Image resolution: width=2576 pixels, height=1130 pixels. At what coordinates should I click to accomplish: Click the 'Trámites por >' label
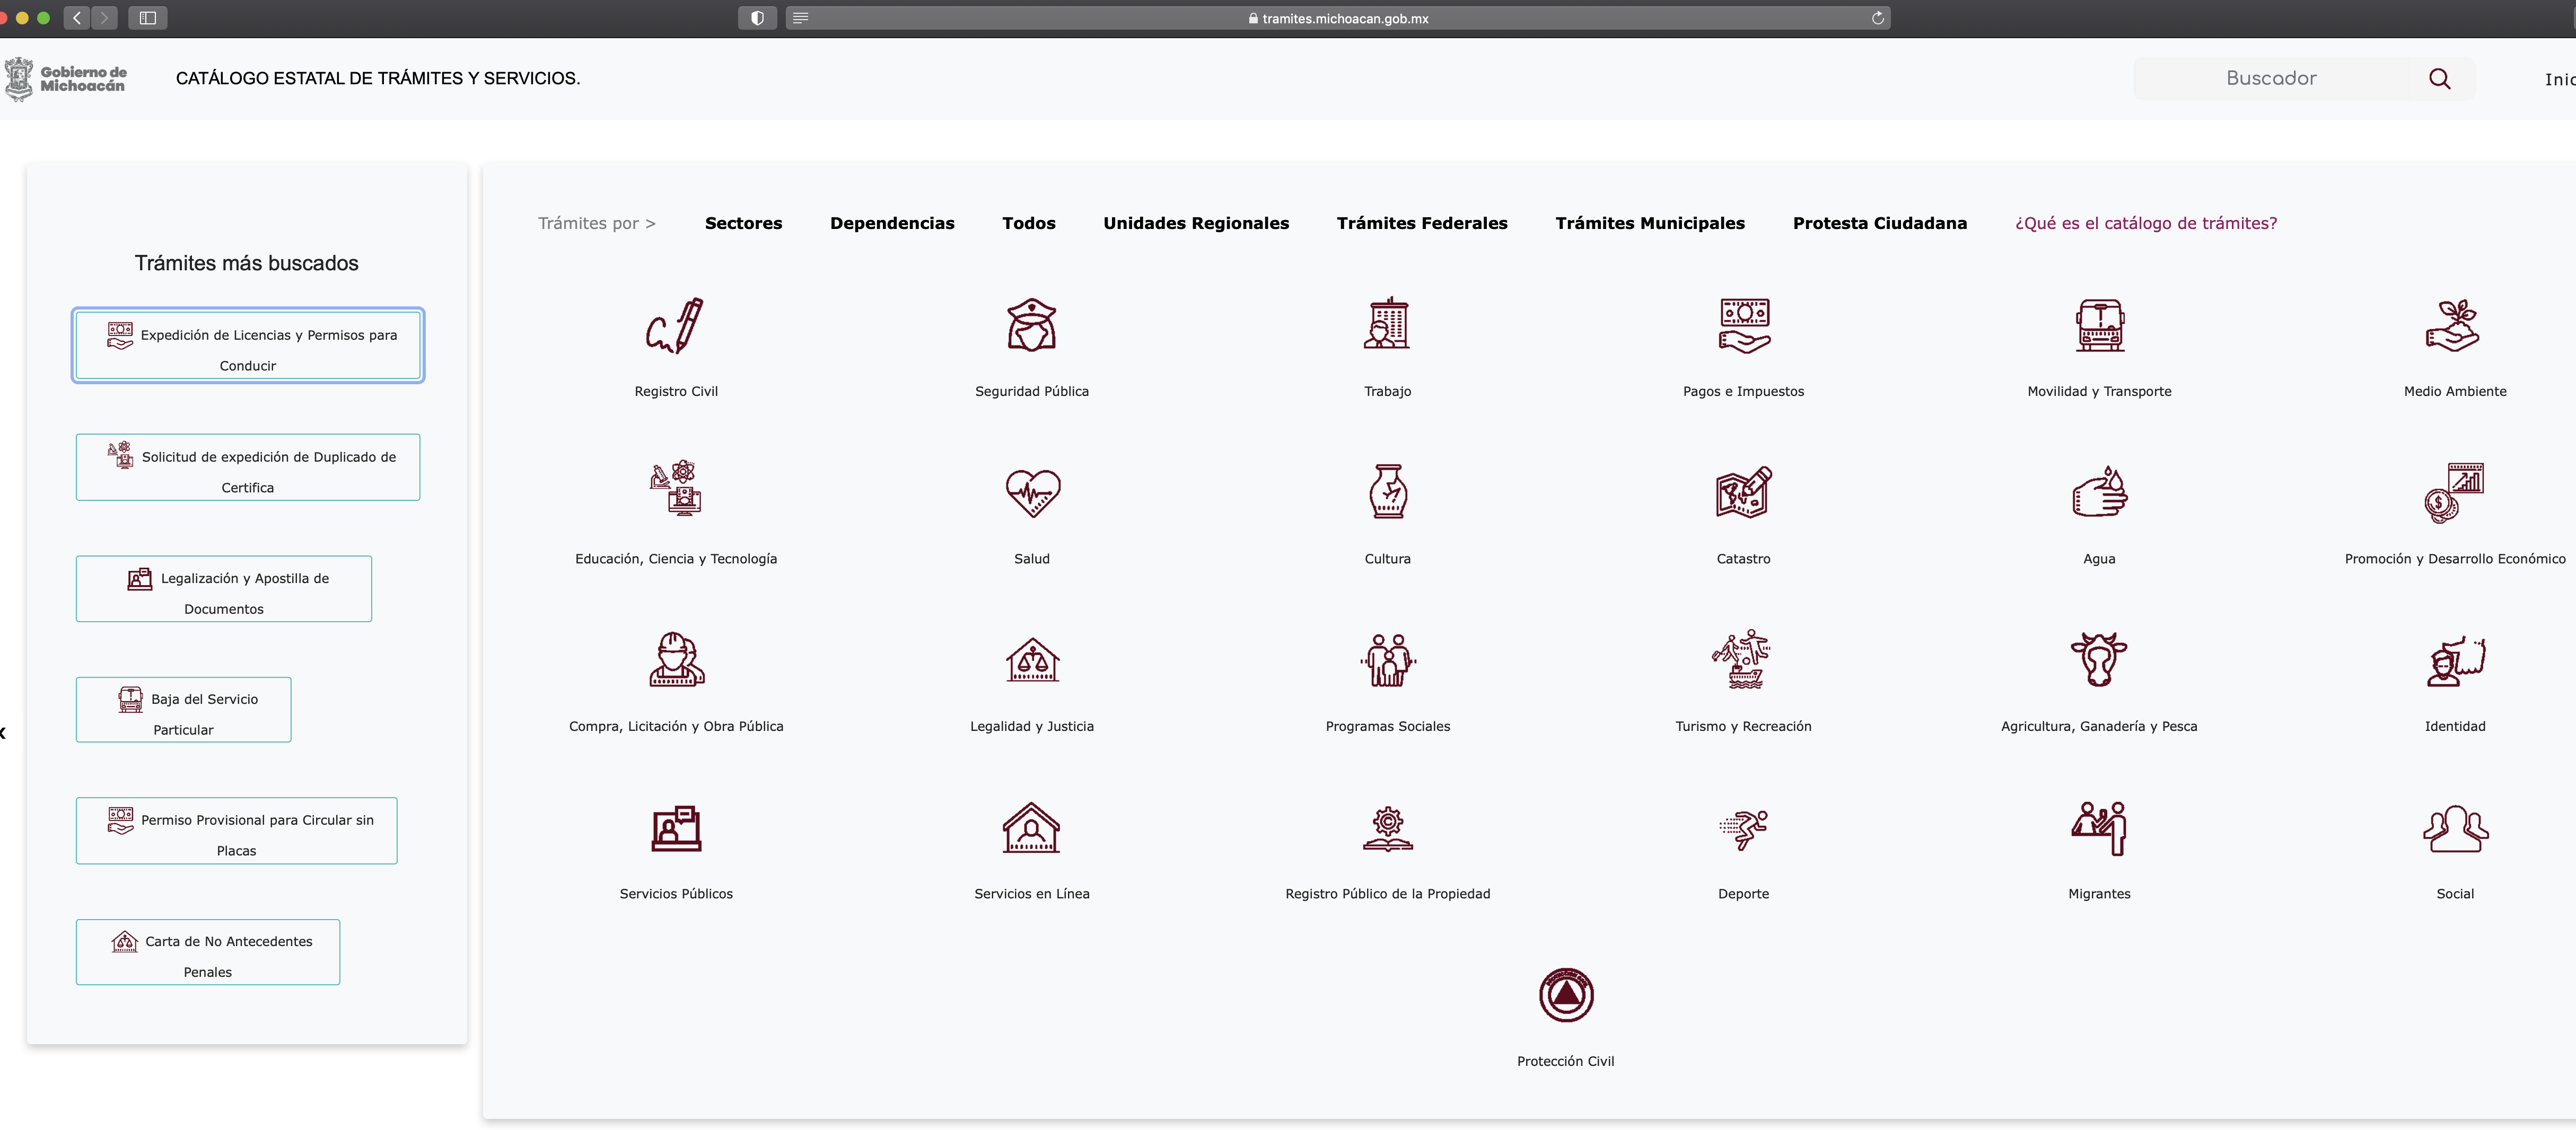coord(597,224)
